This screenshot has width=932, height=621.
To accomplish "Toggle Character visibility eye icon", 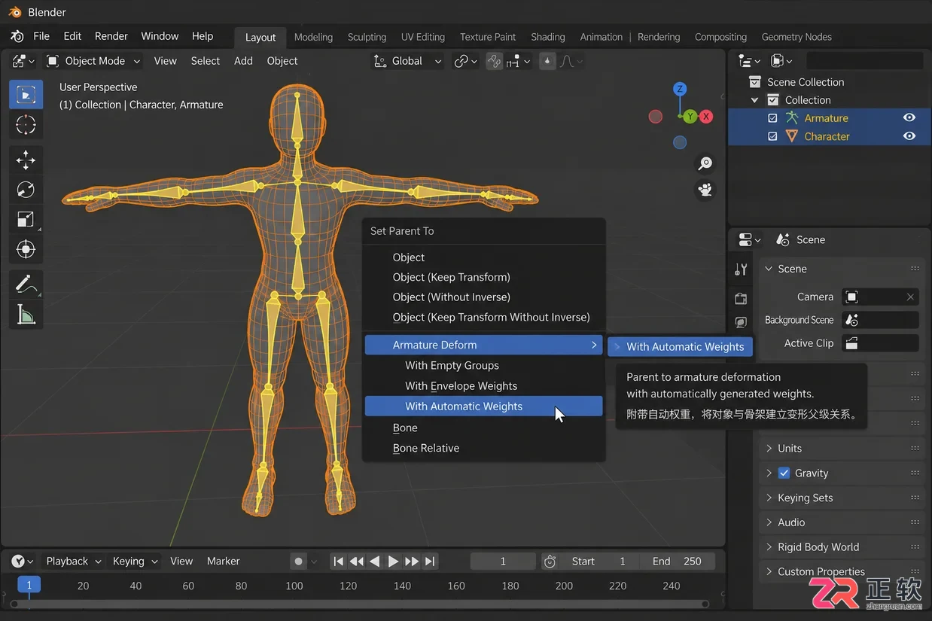I will (909, 136).
